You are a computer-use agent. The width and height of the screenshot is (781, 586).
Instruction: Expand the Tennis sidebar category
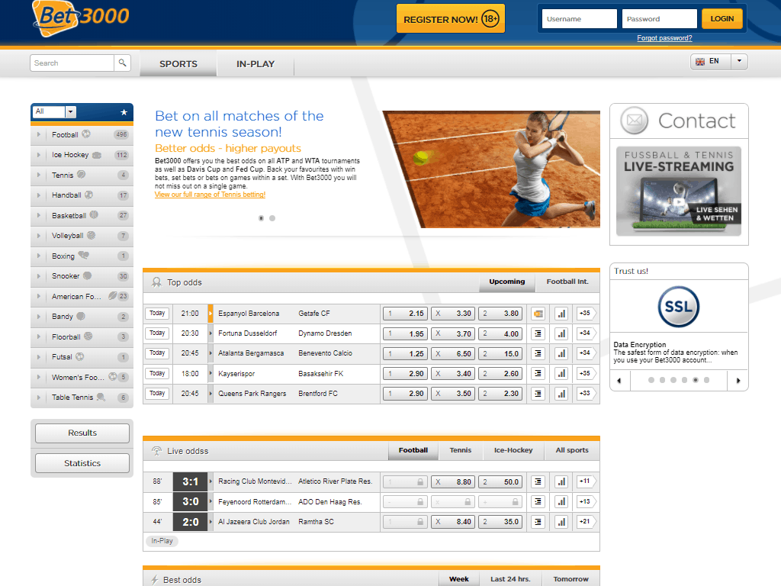coord(82,175)
